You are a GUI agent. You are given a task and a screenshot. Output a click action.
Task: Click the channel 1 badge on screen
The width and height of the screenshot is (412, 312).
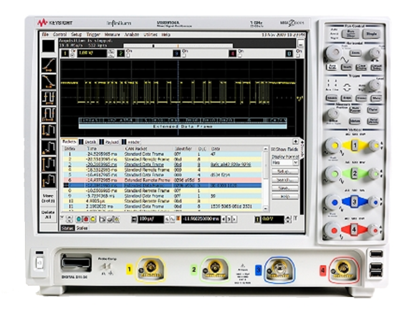click(65, 54)
